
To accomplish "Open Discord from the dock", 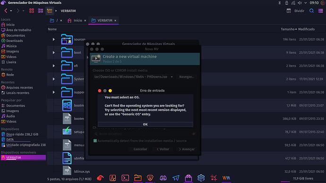I will 163,178.
